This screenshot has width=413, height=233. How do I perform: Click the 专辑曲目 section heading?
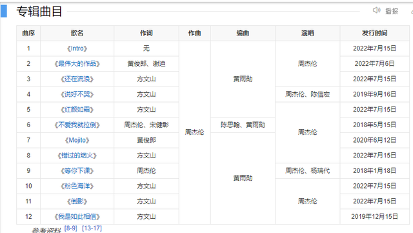tap(39, 12)
